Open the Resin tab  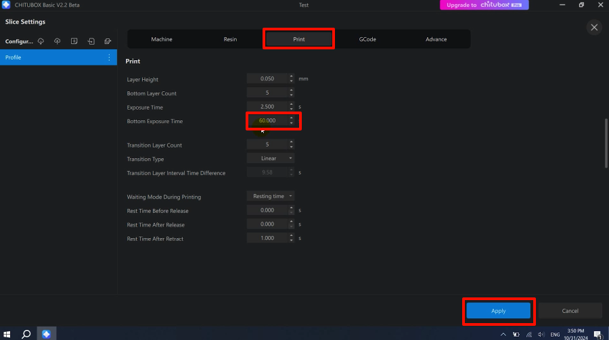231,39
